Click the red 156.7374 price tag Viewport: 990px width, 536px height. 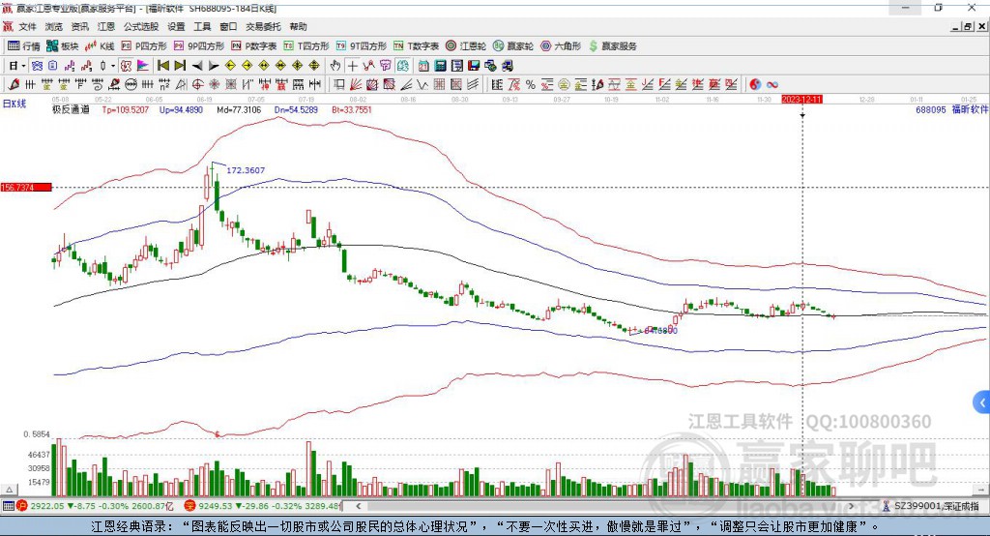point(26,187)
